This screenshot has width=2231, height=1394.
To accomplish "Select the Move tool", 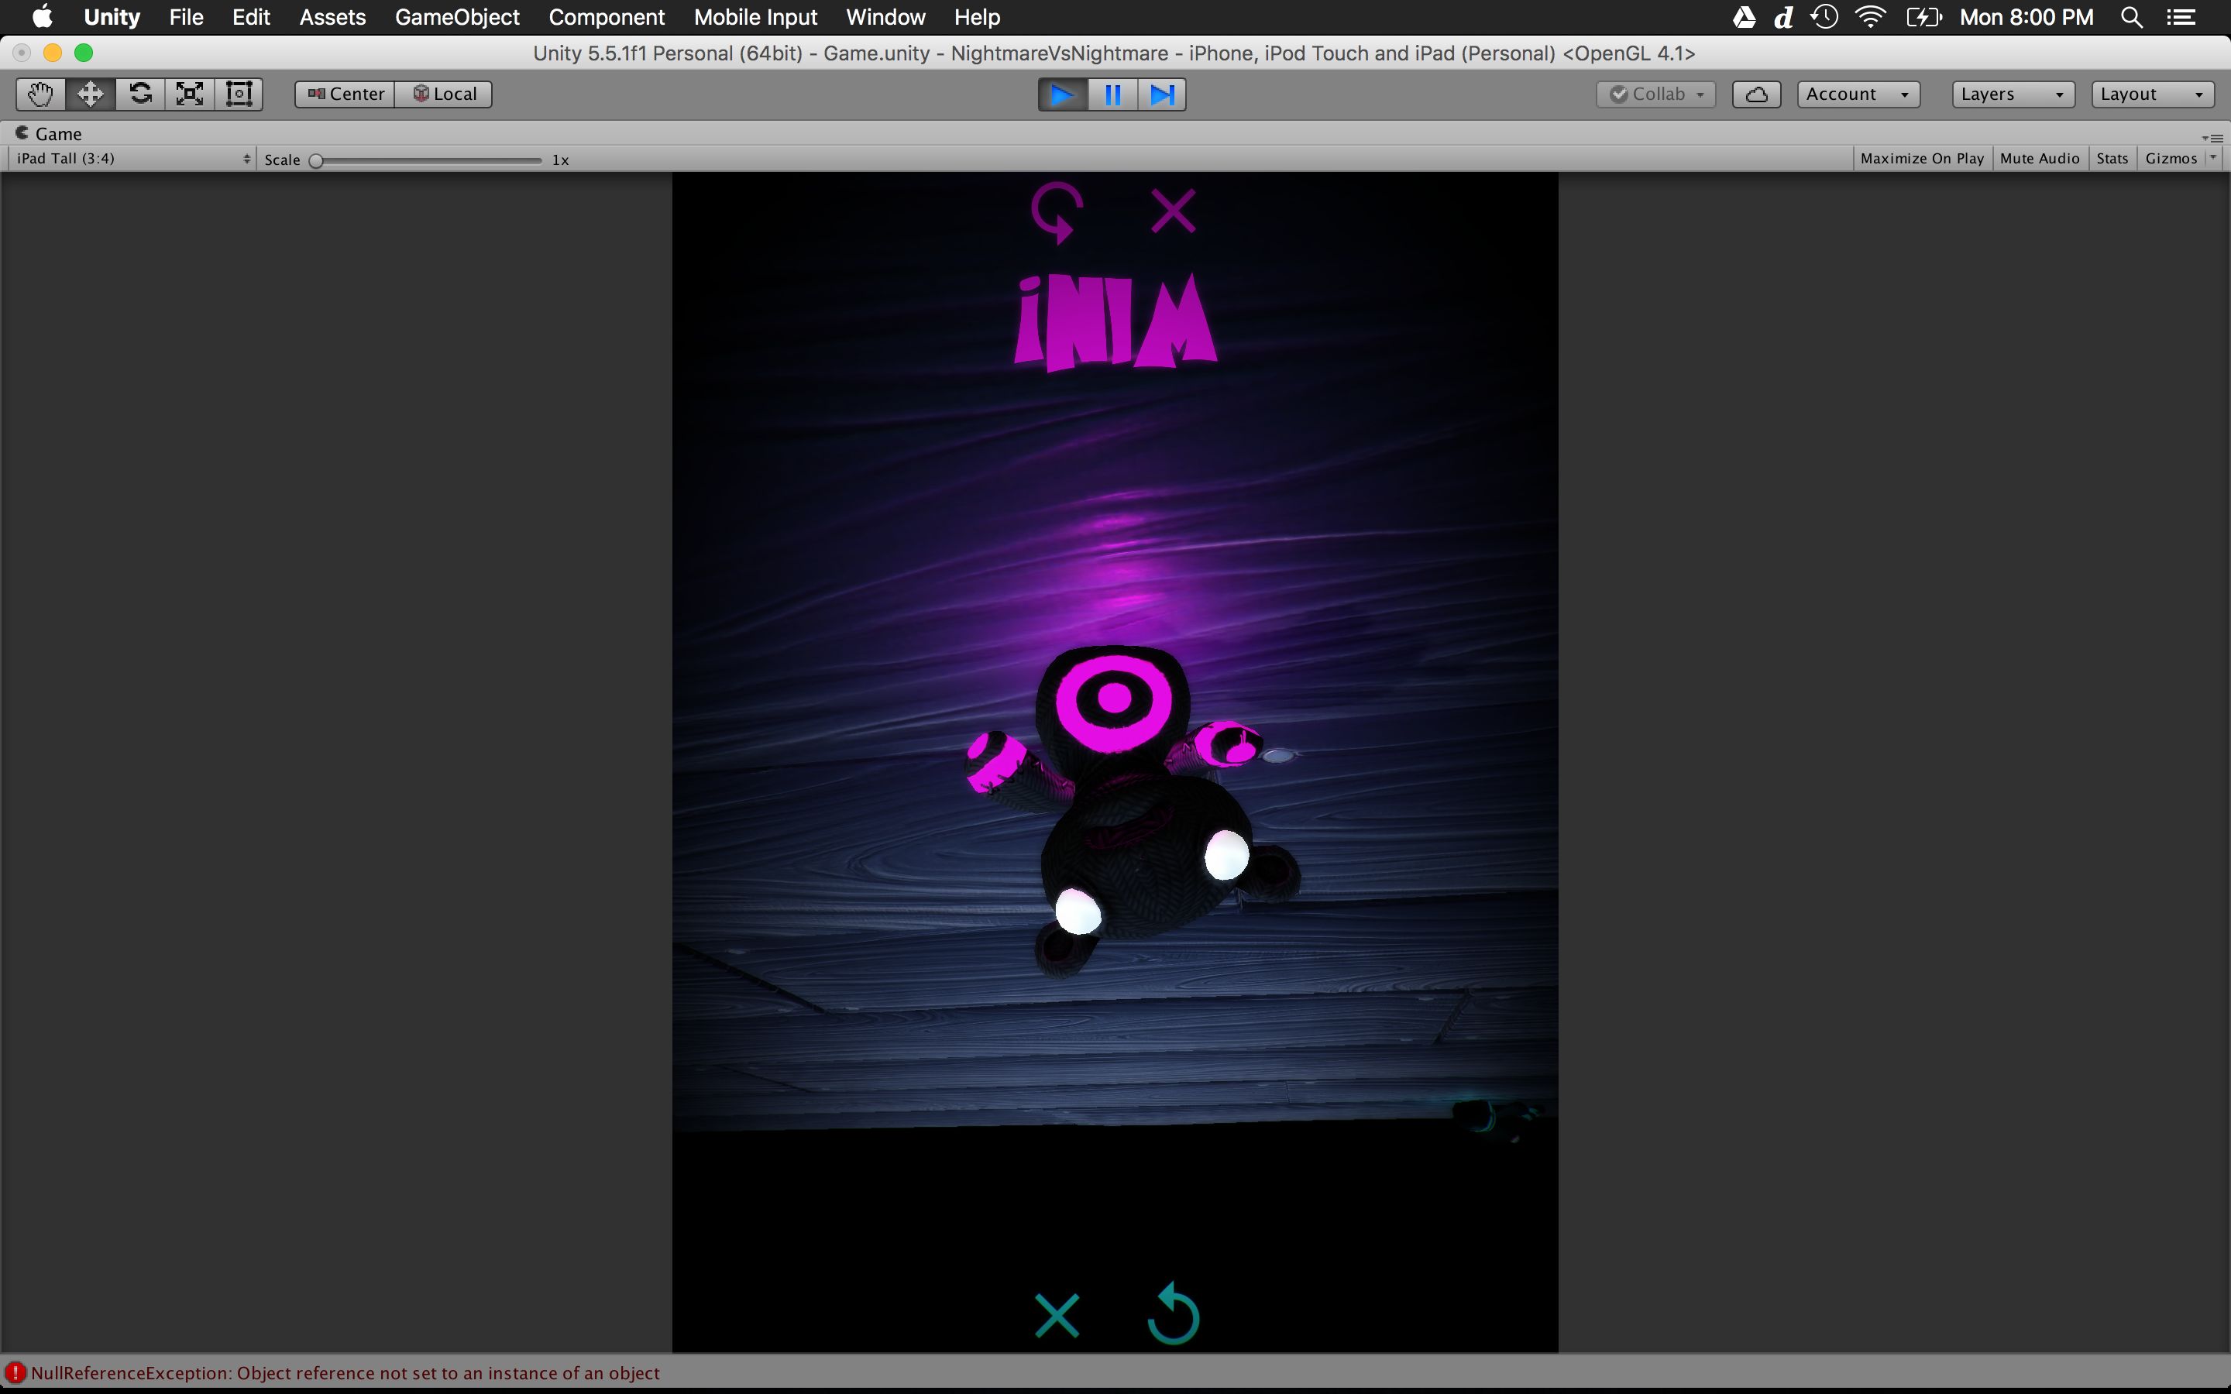I will pyautogui.click(x=91, y=94).
